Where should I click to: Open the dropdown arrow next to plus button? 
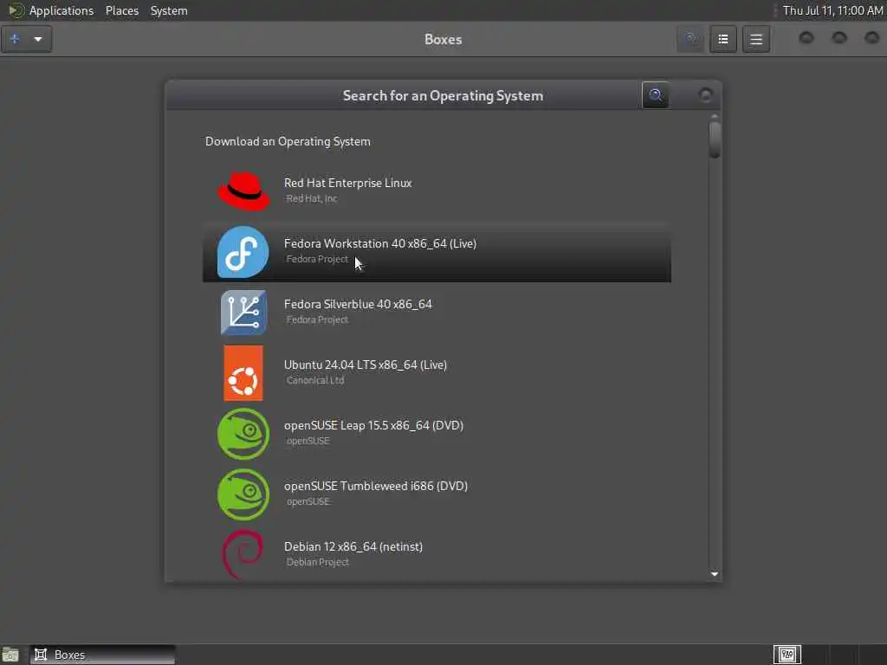tap(38, 39)
